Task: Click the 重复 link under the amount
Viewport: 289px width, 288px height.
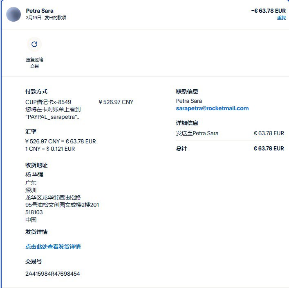Action: click(281, 18)
